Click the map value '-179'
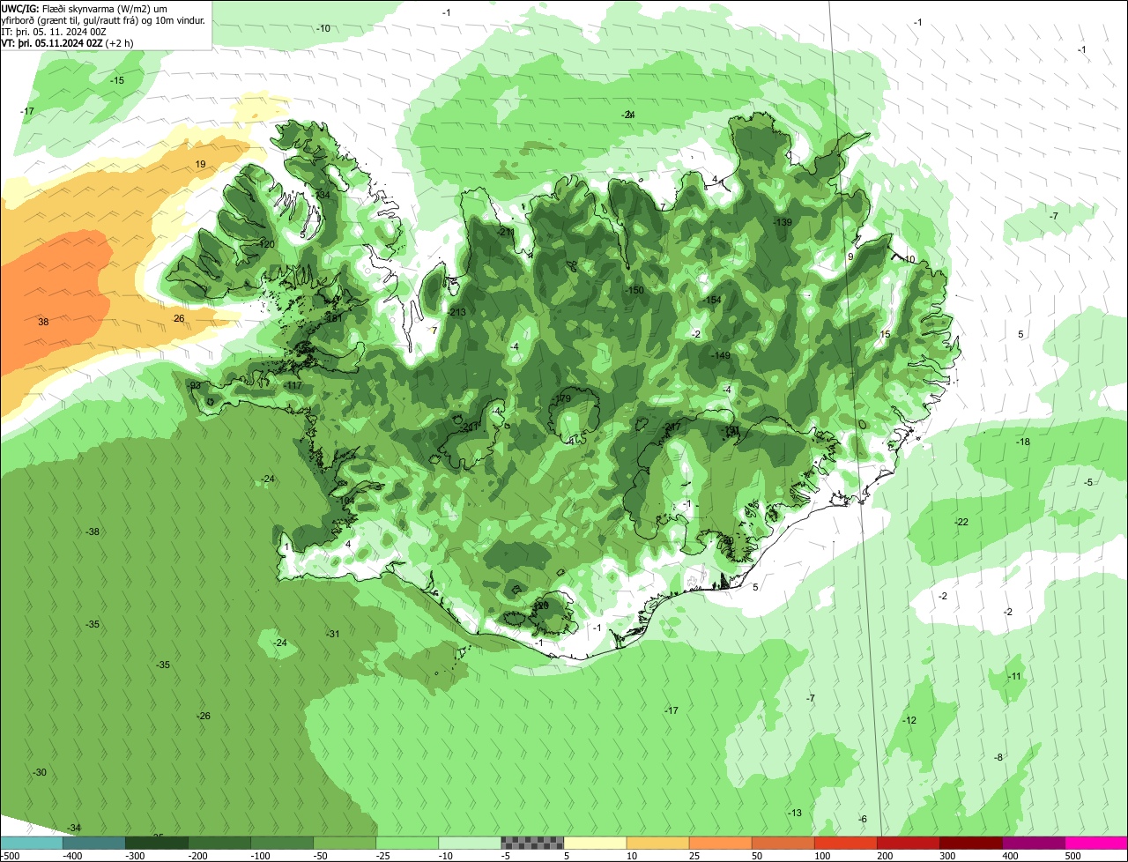 pyautogui.click(x=562, y=400)
